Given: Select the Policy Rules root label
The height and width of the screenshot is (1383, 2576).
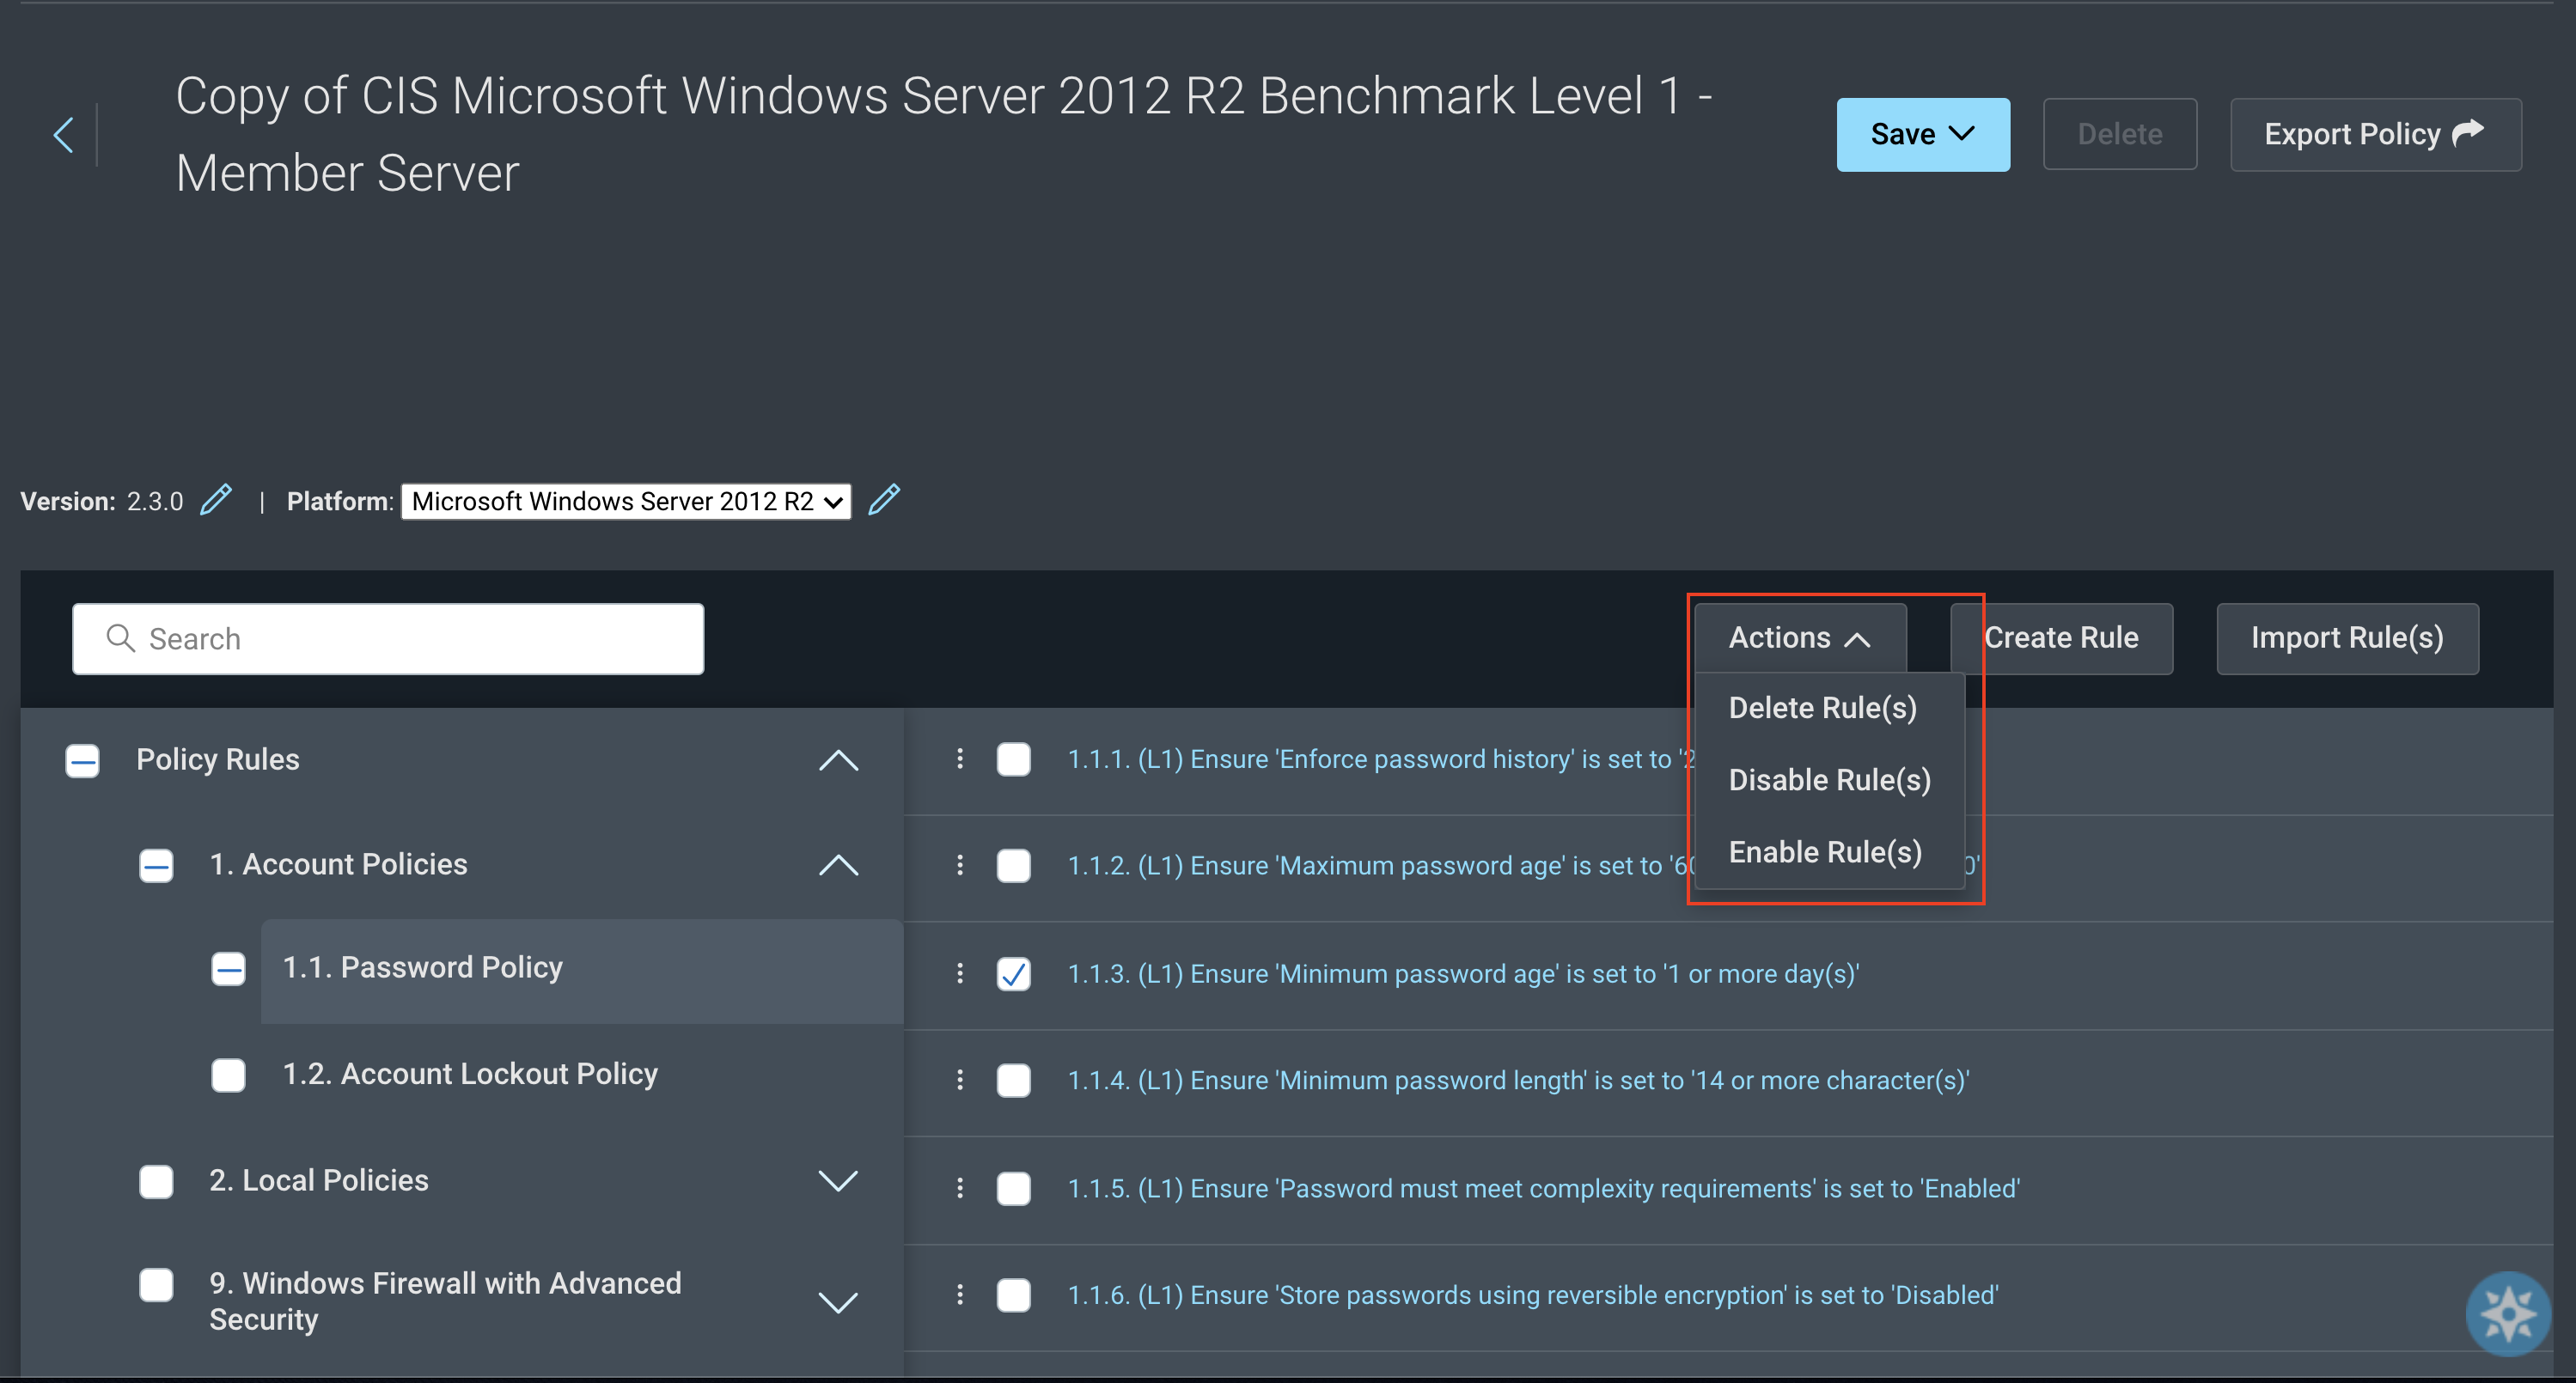Looking at the screenshot, I should (218, 759).
